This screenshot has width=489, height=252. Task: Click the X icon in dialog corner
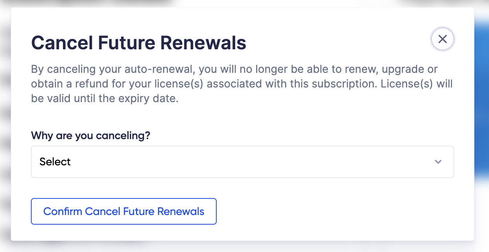[443, 39]
